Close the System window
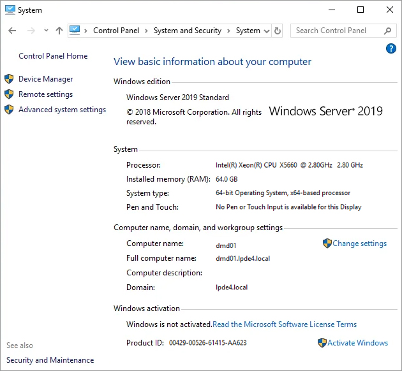 [390, 10]
